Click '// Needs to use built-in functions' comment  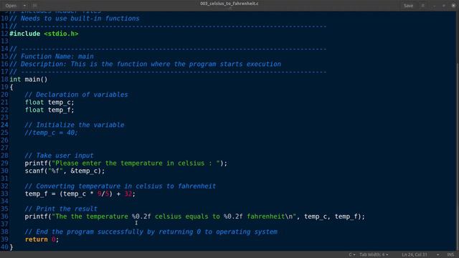pyautogui.click(x=75, y=19)
